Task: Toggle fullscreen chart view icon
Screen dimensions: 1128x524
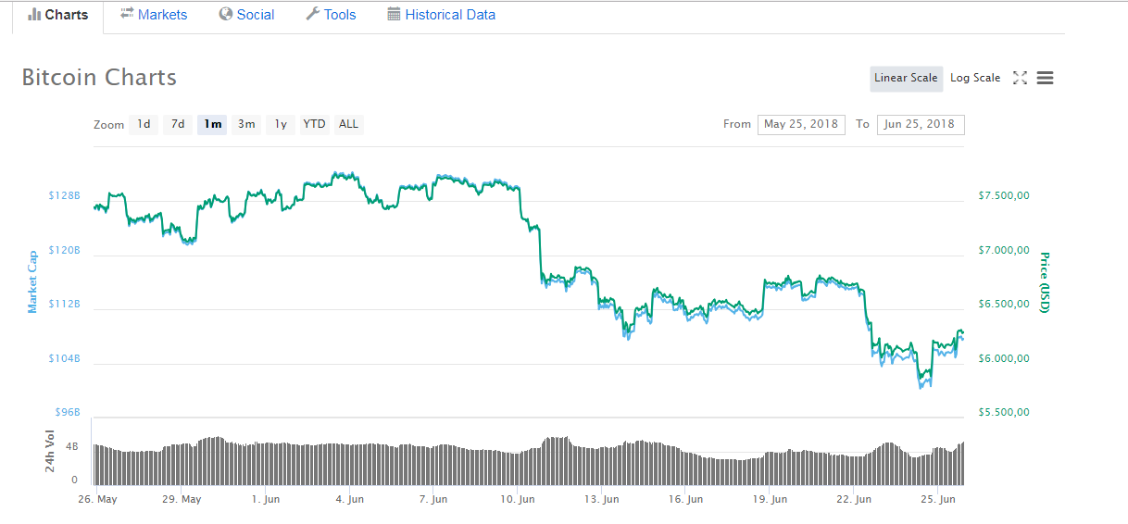Action: pyautogui.click(x=1020, y=78)
